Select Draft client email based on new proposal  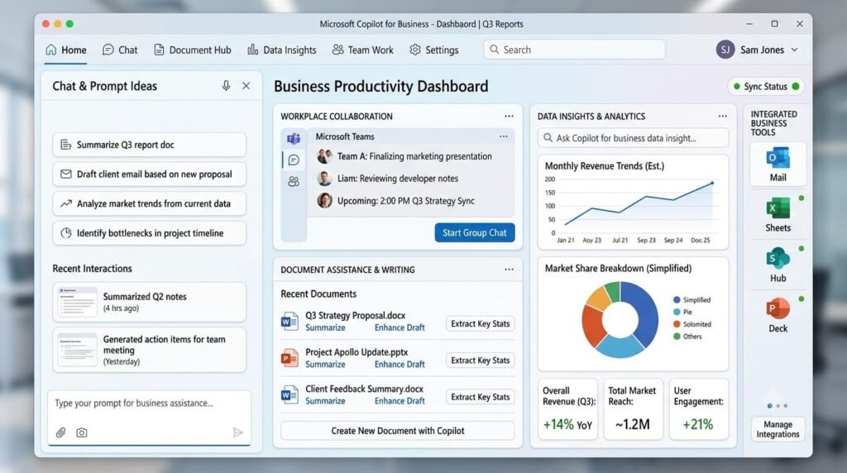click(149, 174)
